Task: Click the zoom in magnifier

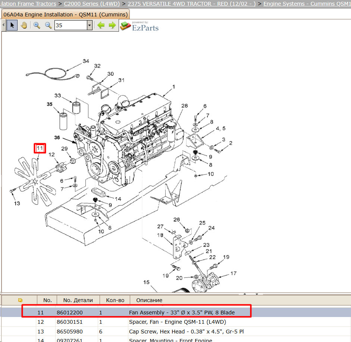Action: (37, 25)
